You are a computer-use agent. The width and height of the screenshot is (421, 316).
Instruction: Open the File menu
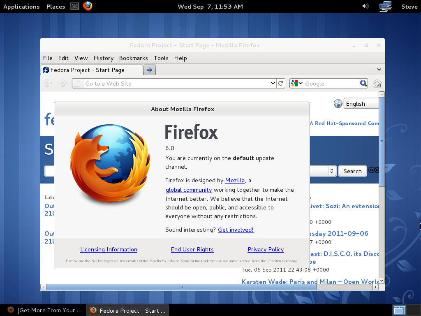pos(48,58)
